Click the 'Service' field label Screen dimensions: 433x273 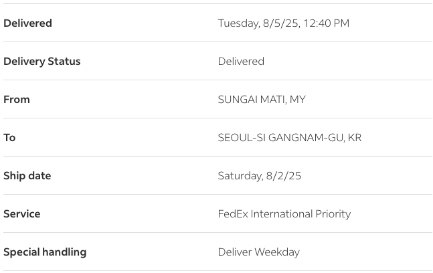[x=22, y=214]
